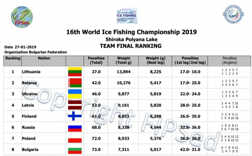The image size is (252, 156).
Task: Click the Poland flag
Action: click(75, 138)
